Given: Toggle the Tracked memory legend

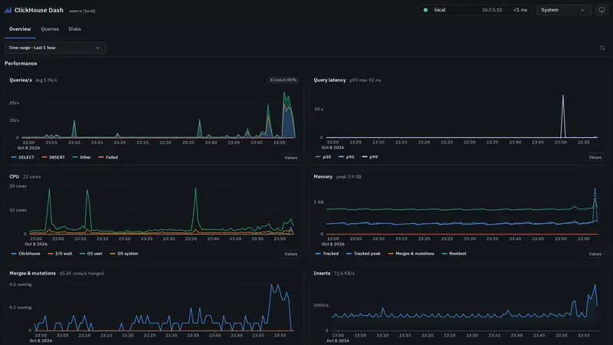Looking at the screenshot, I should click(327, 254).
